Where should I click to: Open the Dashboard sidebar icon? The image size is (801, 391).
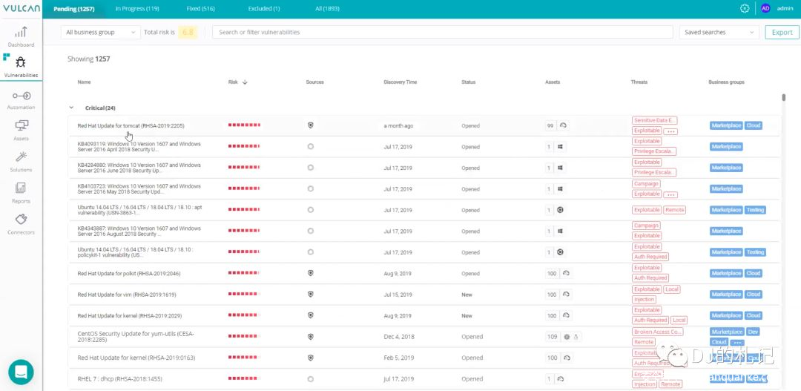21,33
